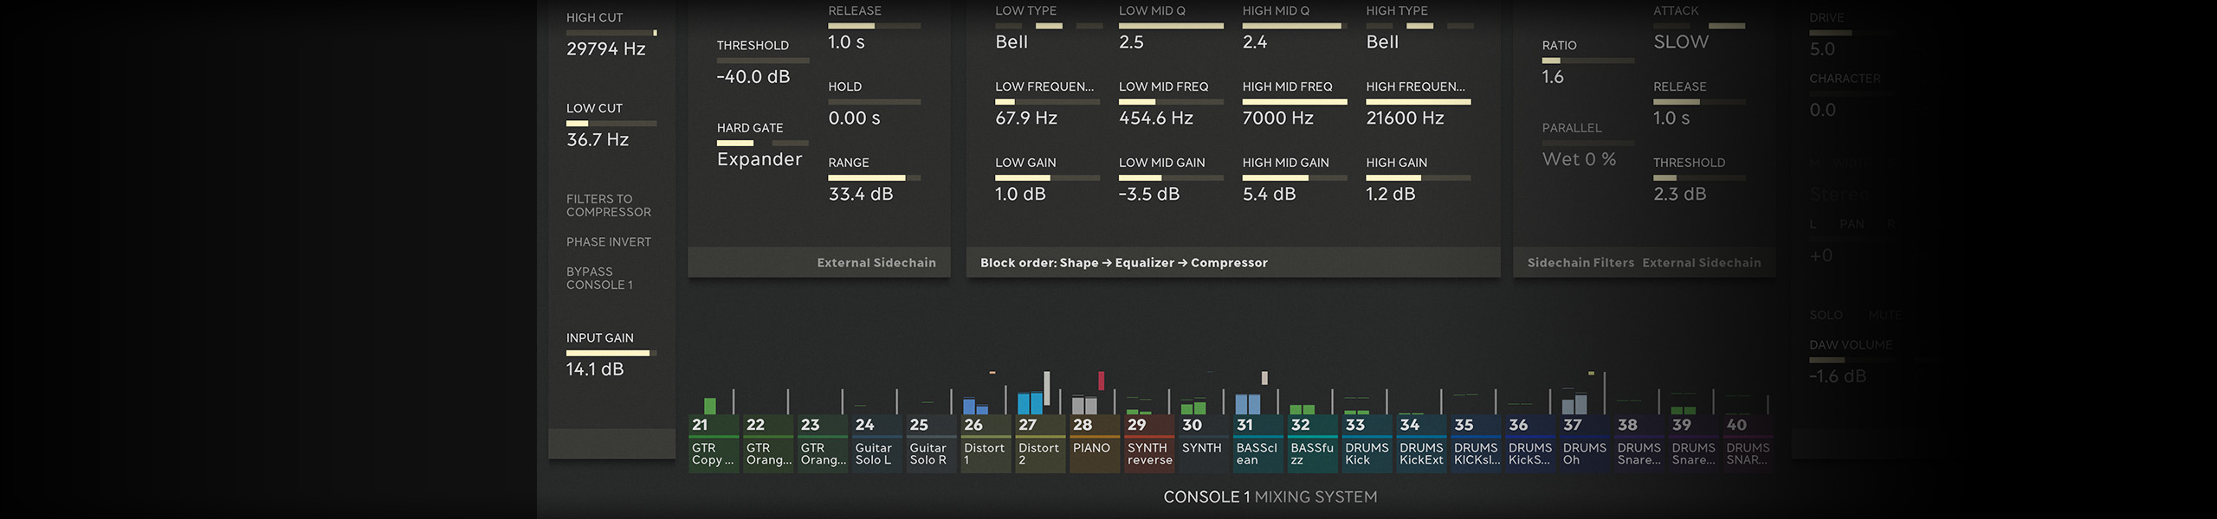Select channel 28 PIANO strip
The height and width of the screenshot is (519, 2217).
[1094, 443]
